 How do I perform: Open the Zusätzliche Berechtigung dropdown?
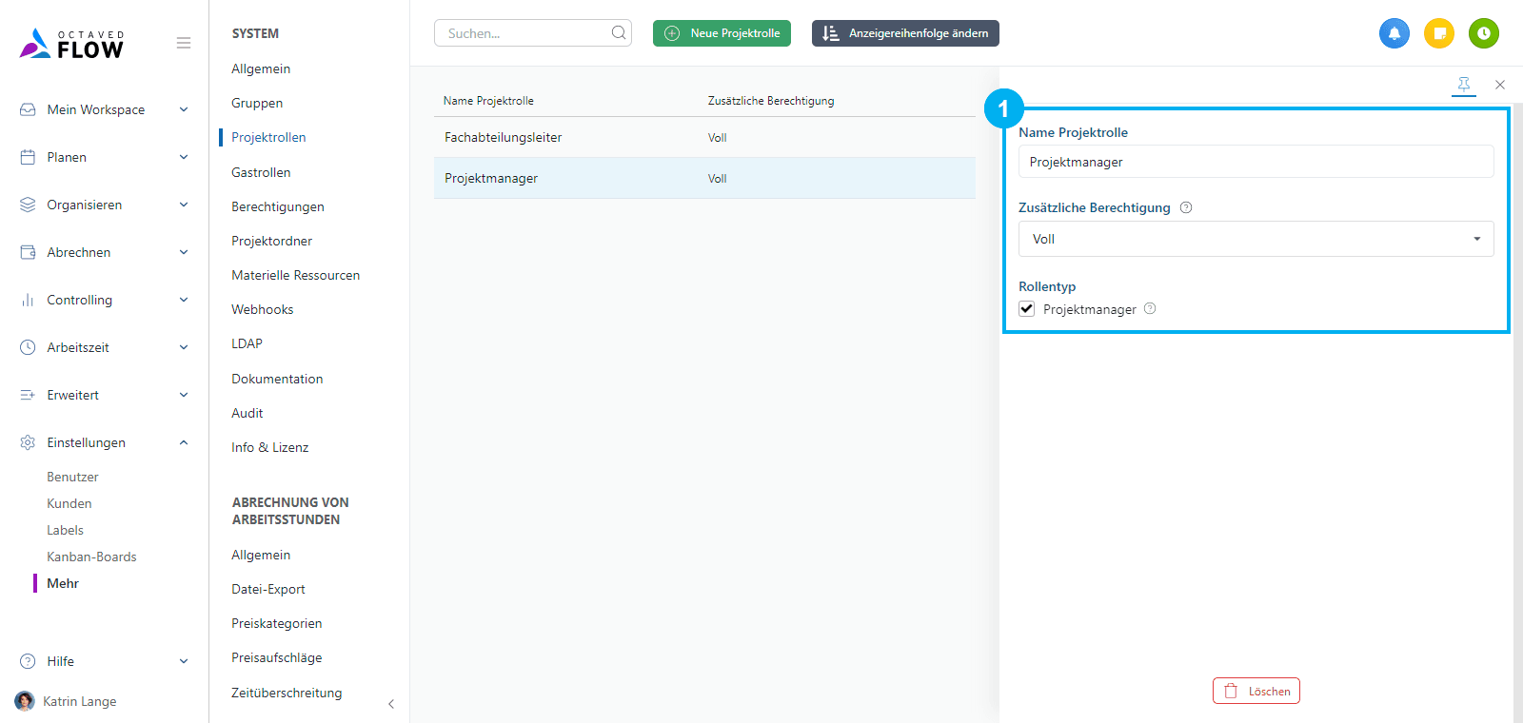(1256, 239)
